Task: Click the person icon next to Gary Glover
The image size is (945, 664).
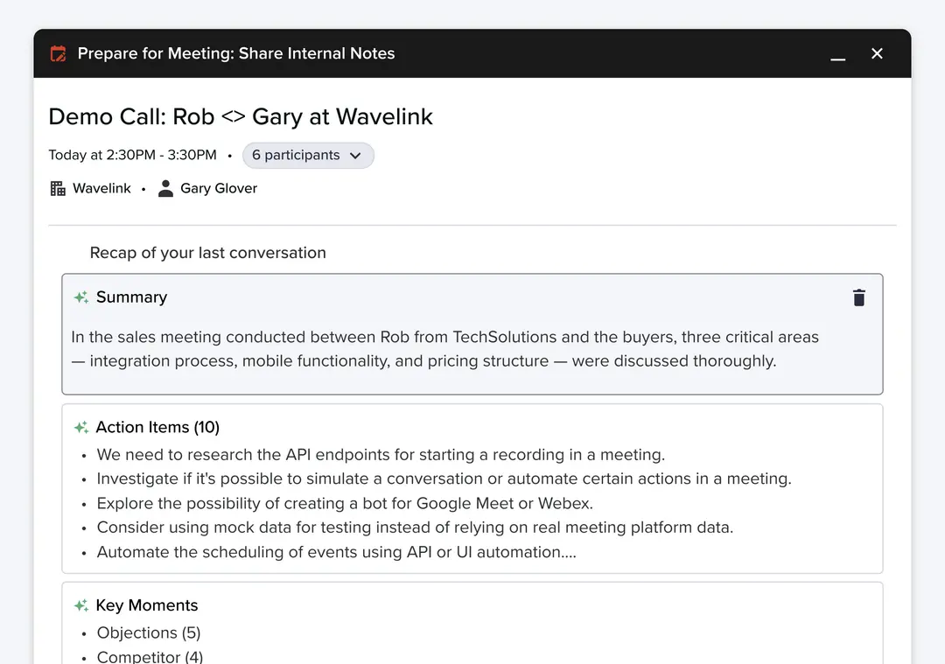Action: tap(165, 189)
